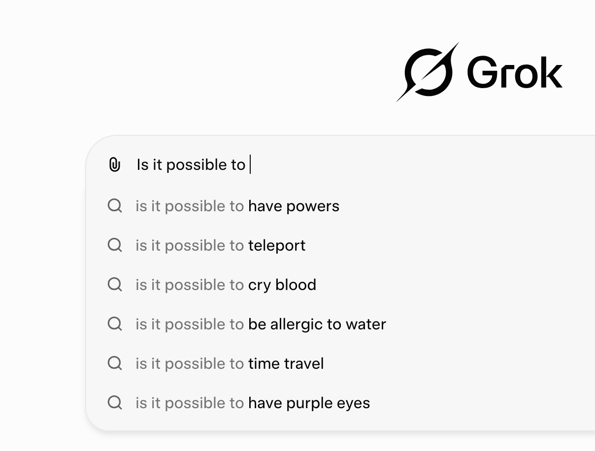Select suggestion 'is it possible to have powers'
This screenshot has height=451, width=595.
pyautogui.click(x=237, y=206)
